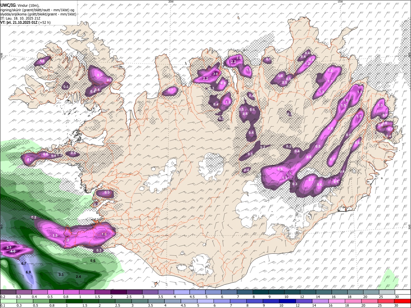
Task: Click the 15W longitude label
Action: pos(340,2)
